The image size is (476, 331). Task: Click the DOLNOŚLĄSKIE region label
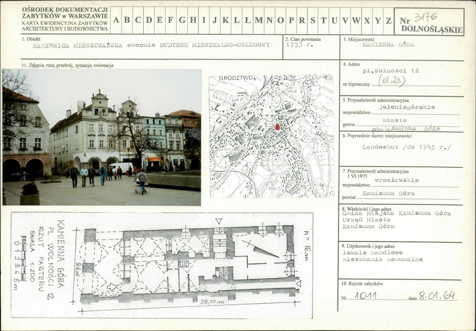point(432,29)
